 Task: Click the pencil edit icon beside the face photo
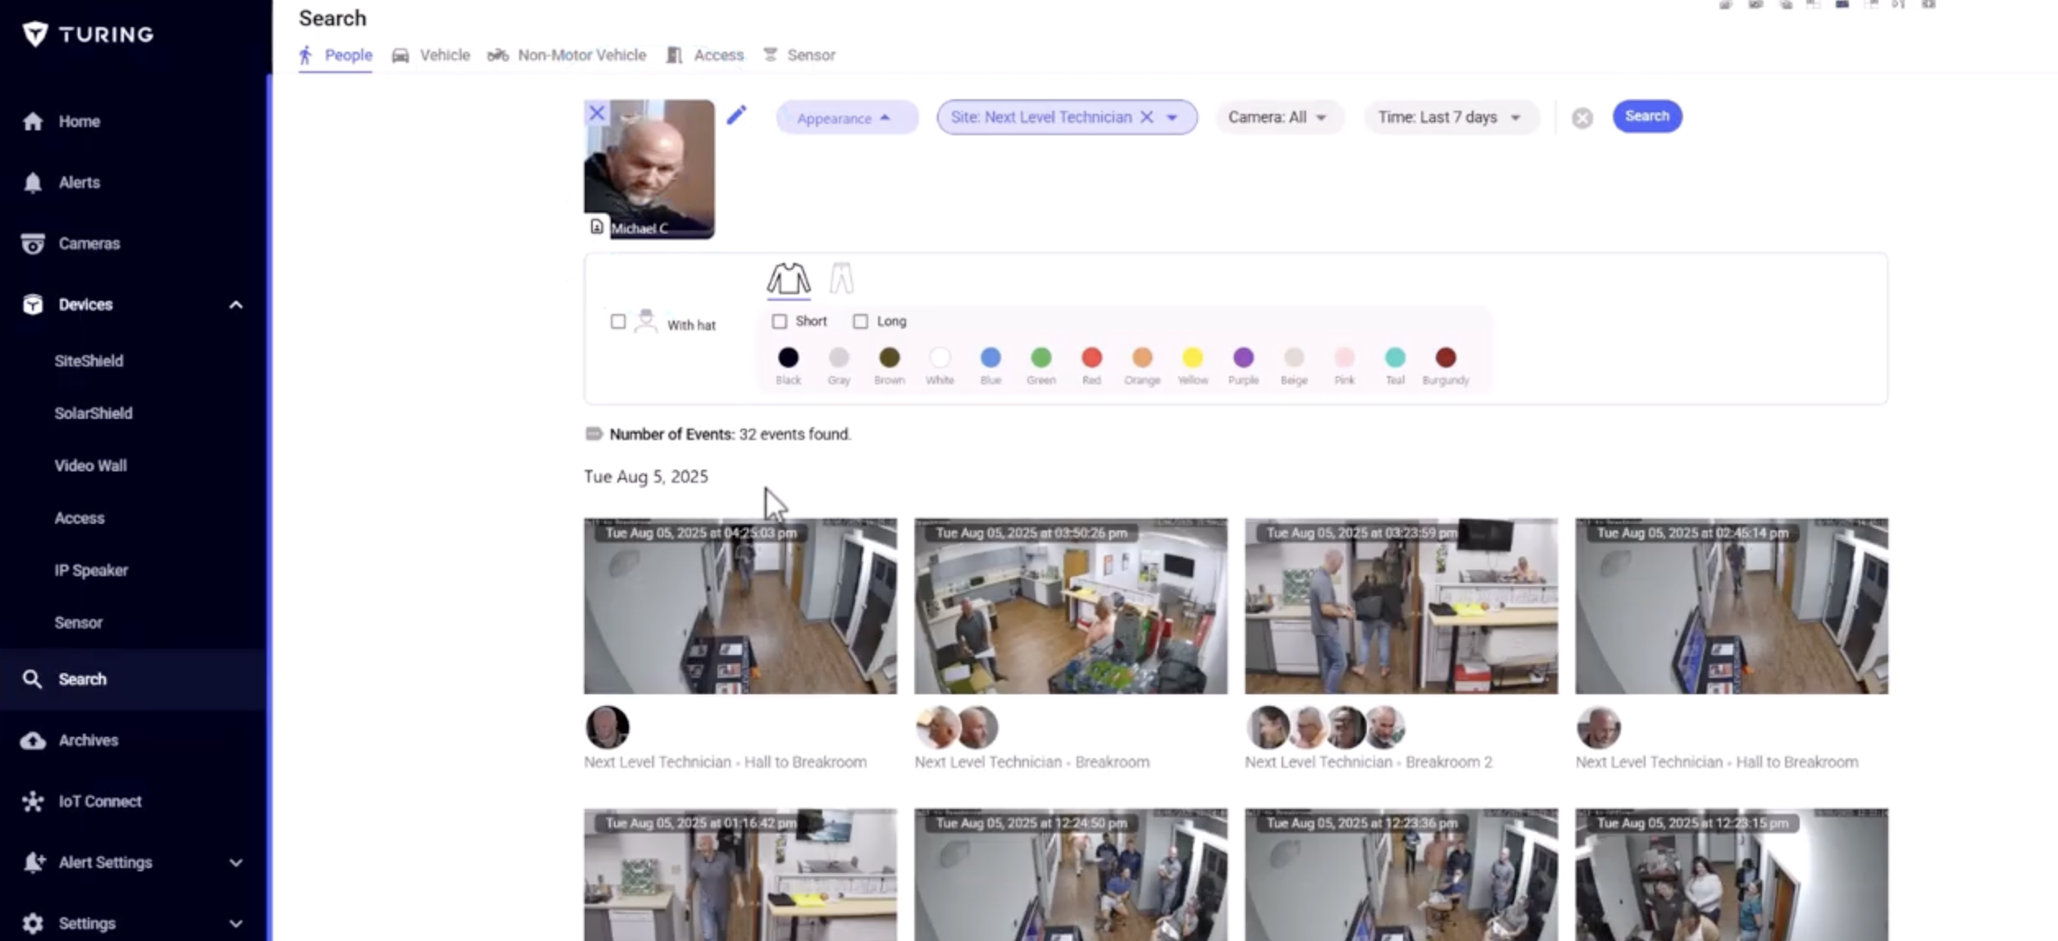coord(736,115)
